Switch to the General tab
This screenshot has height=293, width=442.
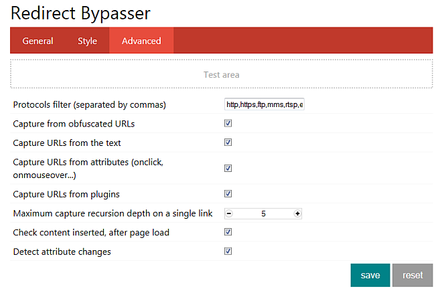(x=38, y=41)
